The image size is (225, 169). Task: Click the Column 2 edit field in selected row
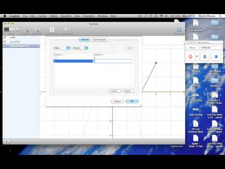[112, 61]
